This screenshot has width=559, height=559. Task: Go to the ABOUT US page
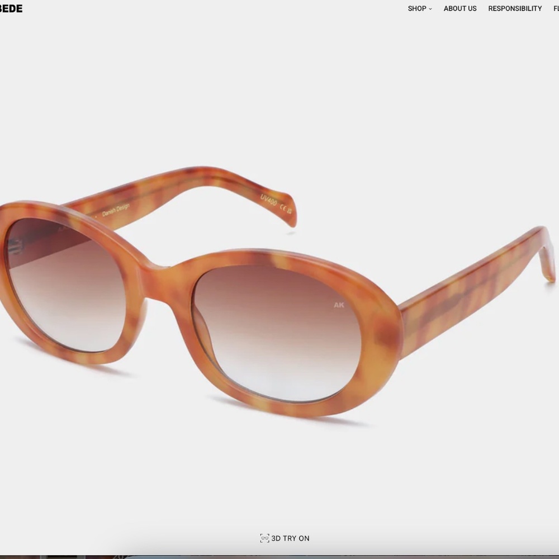tap(460, 8)
